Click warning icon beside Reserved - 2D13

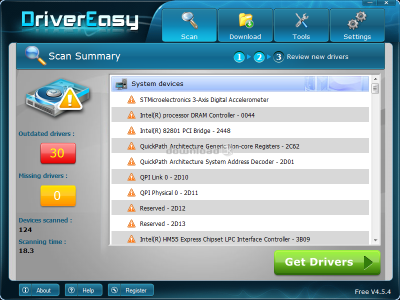pos(131,223)
